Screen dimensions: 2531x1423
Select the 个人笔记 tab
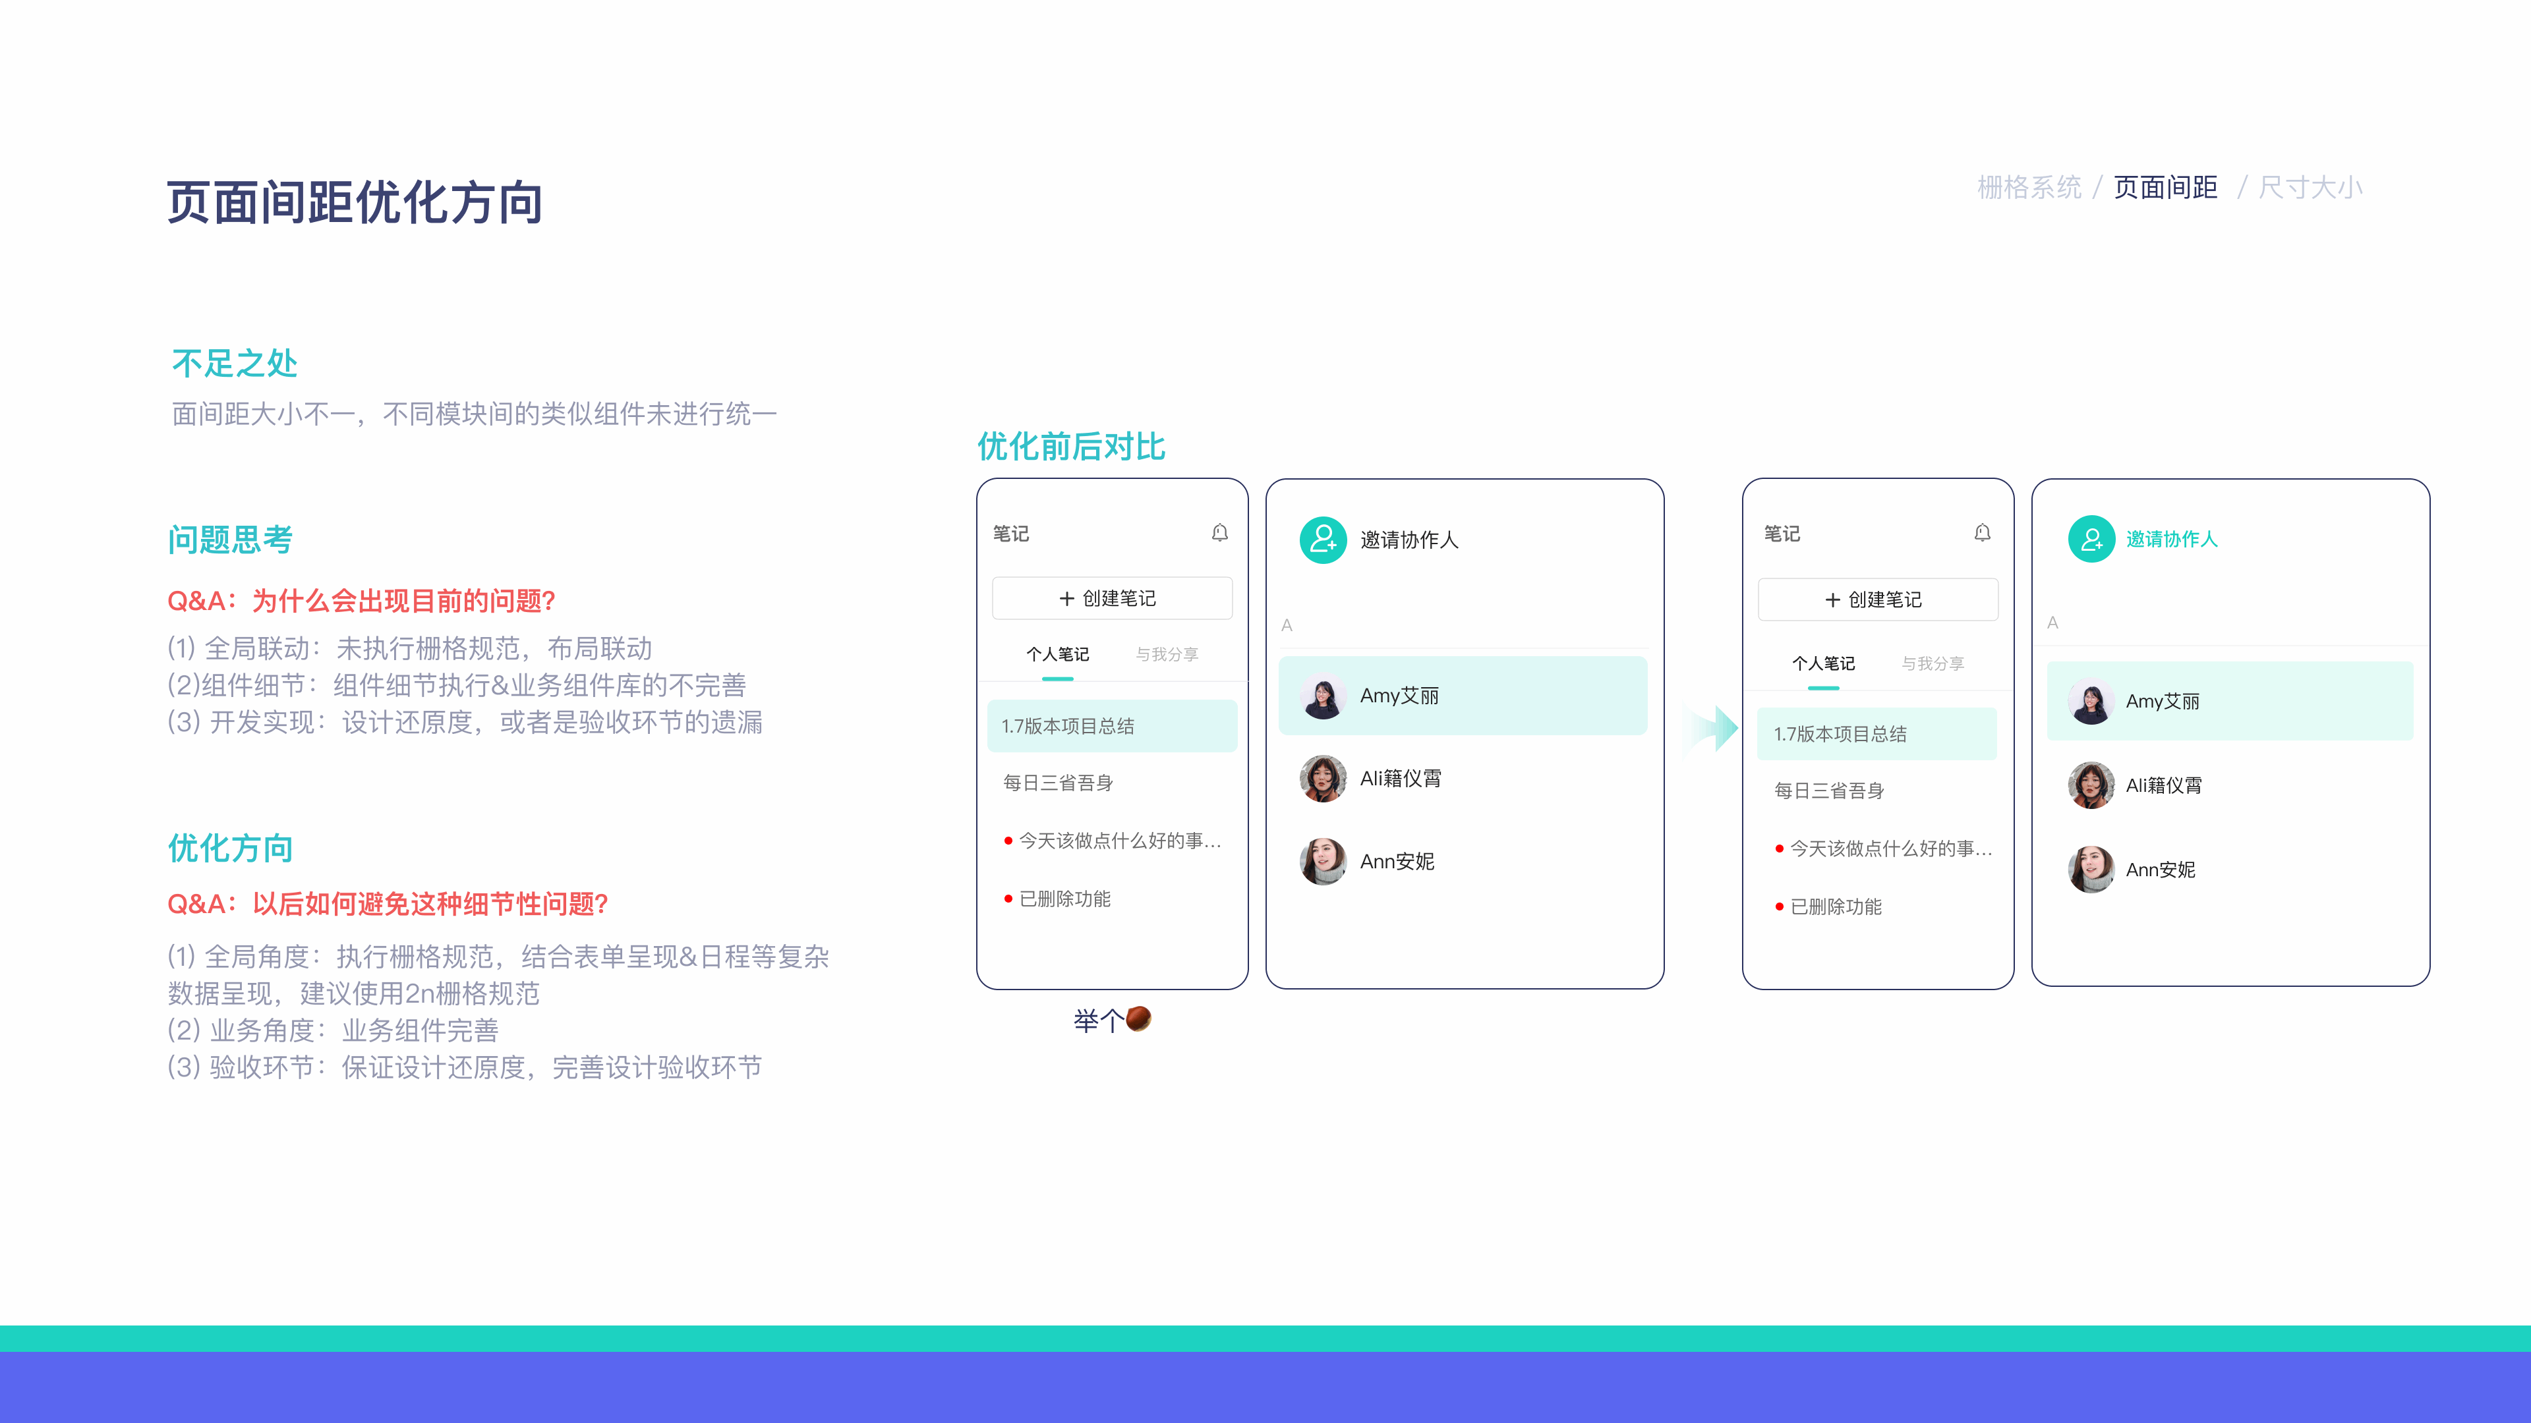click(1058, 654)
